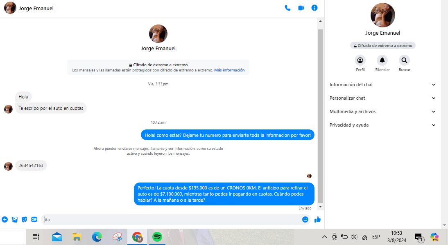Expand Multimedia y archivos section
The image size is (448, 245).
click(382, 111)
